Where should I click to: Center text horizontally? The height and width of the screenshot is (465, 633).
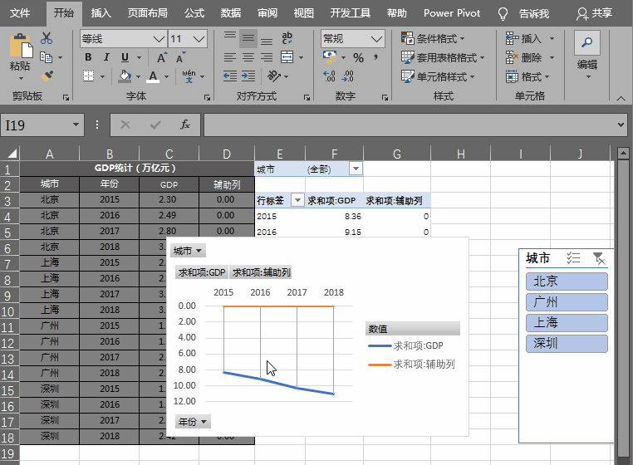248,57
